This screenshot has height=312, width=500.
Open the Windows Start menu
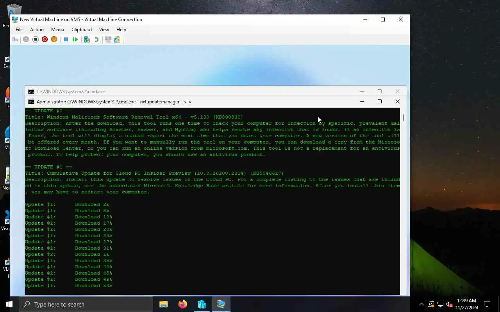click(9, 304)
